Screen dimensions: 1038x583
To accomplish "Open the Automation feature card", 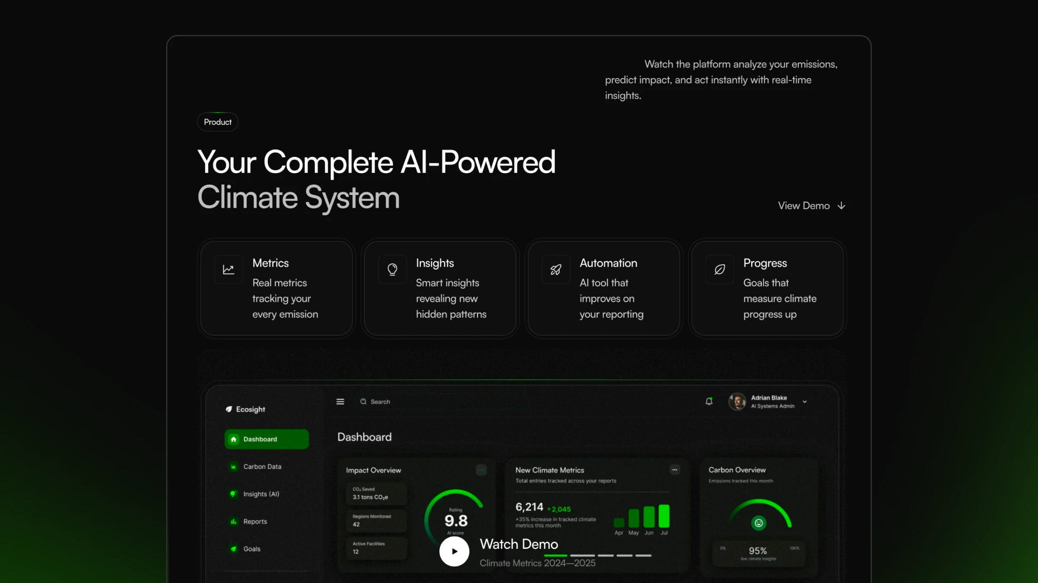I will pos(604,288).
